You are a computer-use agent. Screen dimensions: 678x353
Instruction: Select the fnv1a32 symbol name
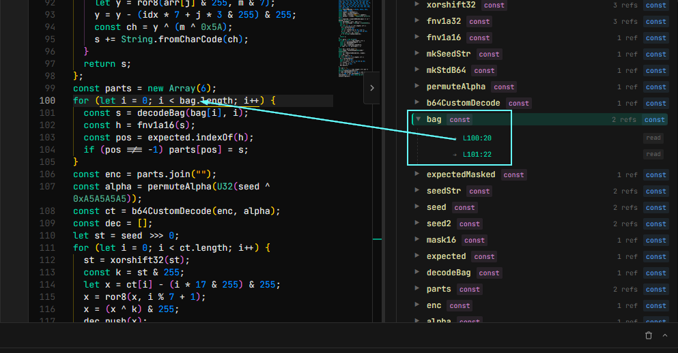(444, 21)
